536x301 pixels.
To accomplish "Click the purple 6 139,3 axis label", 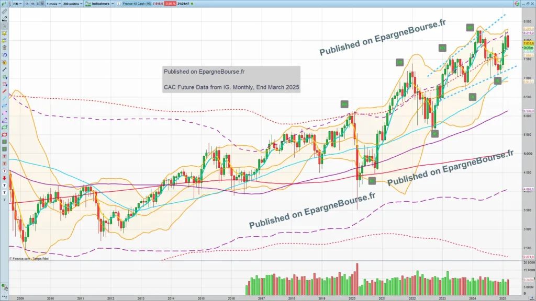I will click(528, 111).
